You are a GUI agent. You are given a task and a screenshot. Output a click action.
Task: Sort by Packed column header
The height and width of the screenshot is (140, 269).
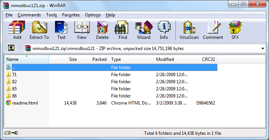click(x=94, y=59)
